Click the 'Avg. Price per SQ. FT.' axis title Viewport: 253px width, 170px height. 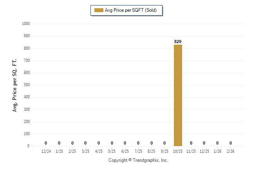[15, 85]
